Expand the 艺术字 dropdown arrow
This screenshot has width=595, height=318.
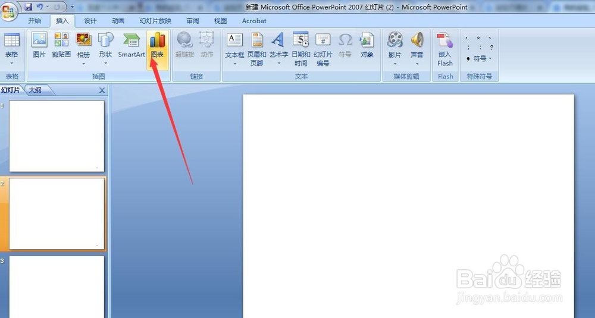click(278, 64)
